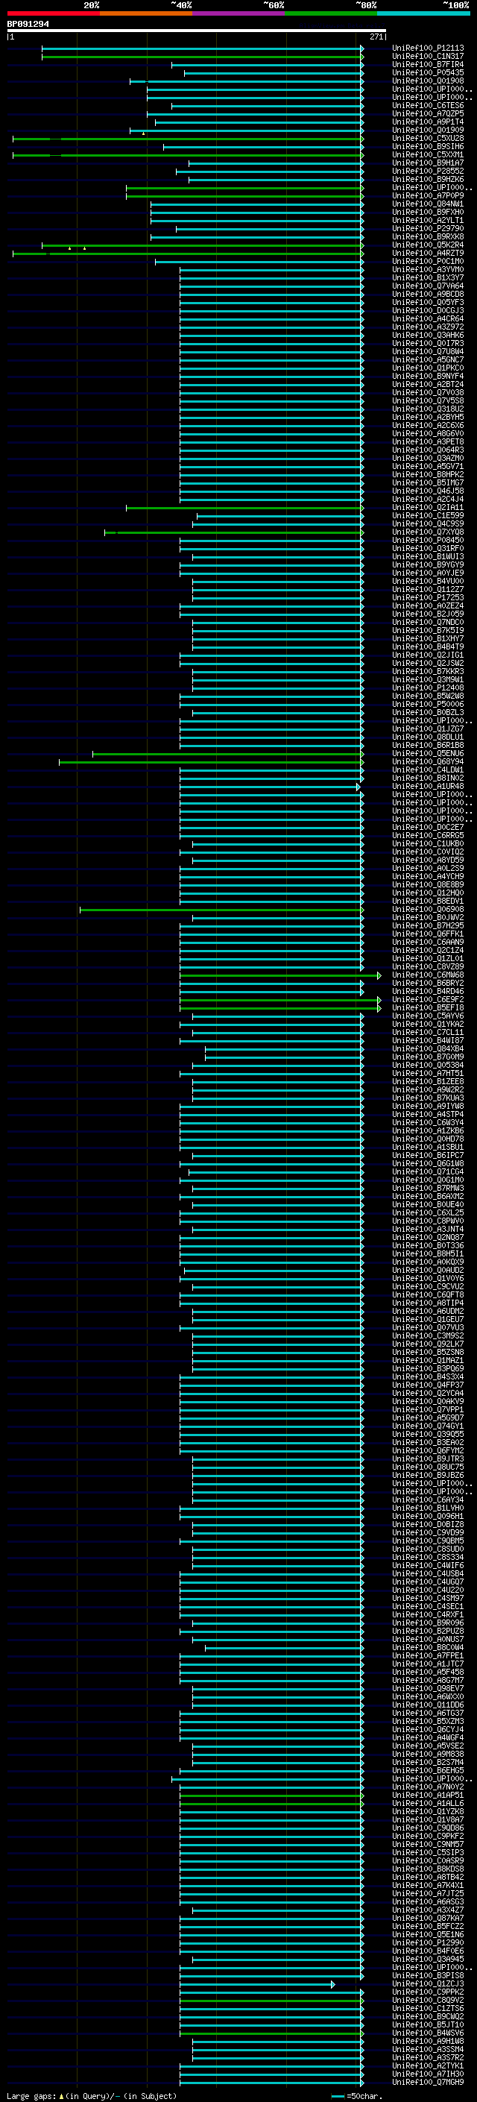This screenshot has height=2102, width=477.
Task: Click the white query sequence bar
Action: click(x=197, y=31)
